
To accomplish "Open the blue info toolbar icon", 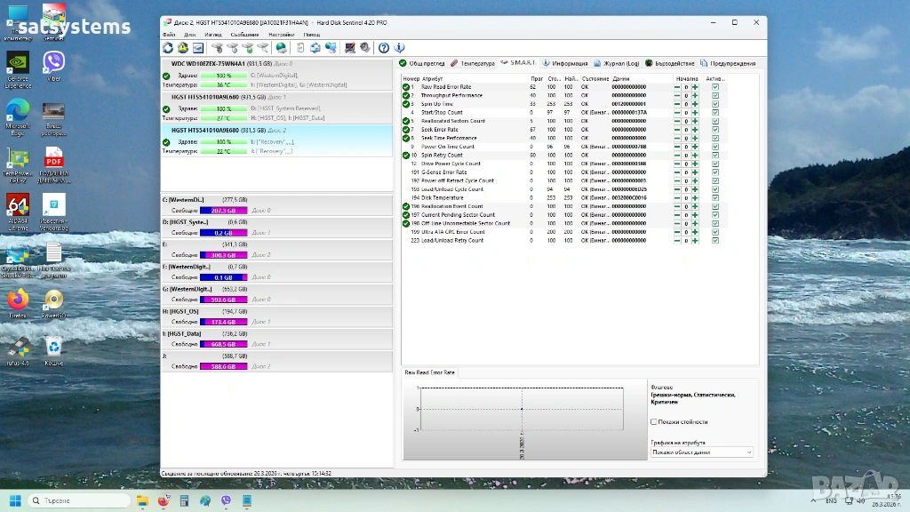I will click(398, 48).
